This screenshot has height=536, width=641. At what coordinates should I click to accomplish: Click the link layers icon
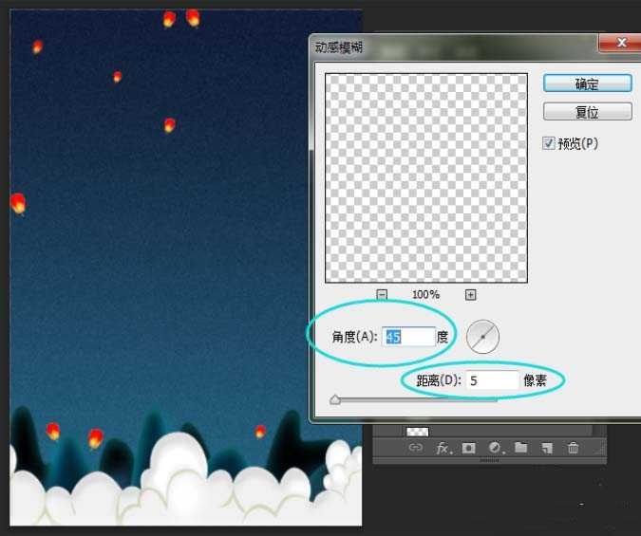pos(415,448)
